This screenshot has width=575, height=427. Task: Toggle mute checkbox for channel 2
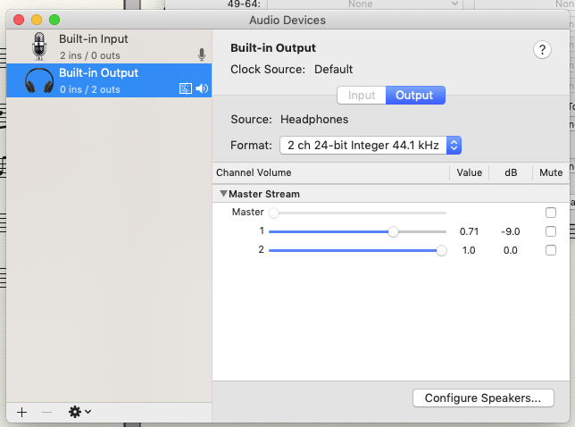click(x=551, y=250)
